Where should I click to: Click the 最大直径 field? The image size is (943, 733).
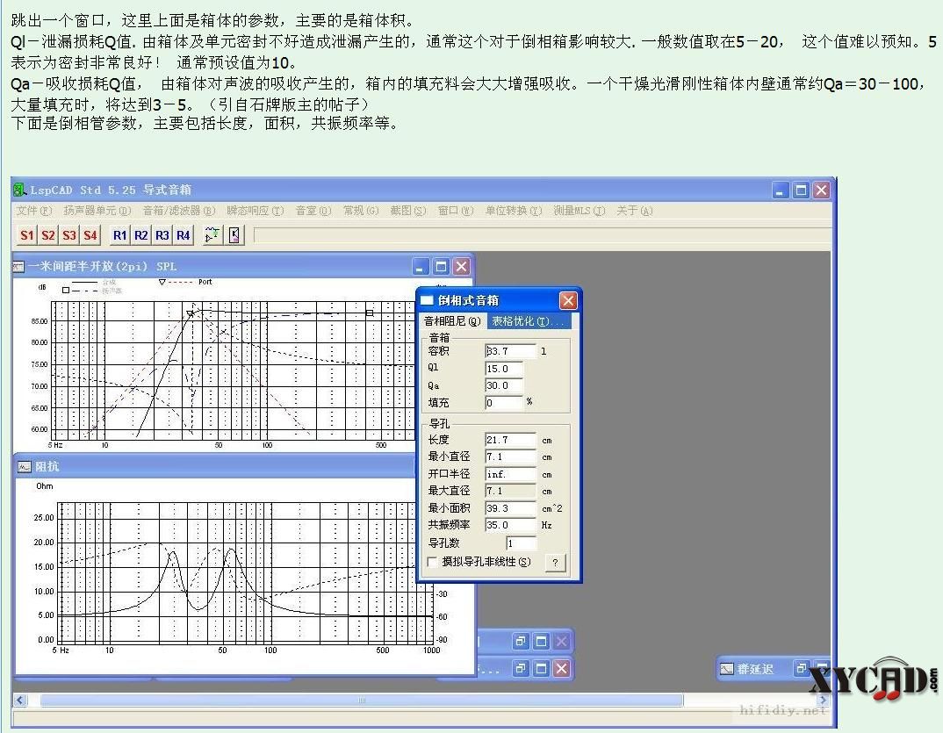tap(510, 492)
